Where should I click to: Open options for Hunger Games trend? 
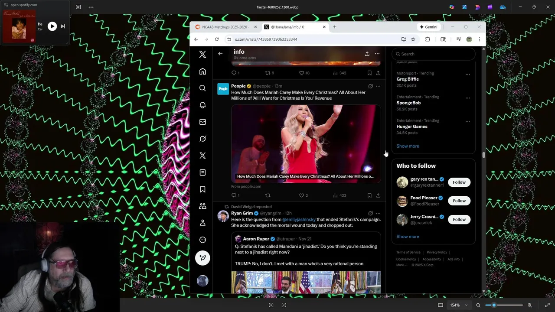point(467,122)
